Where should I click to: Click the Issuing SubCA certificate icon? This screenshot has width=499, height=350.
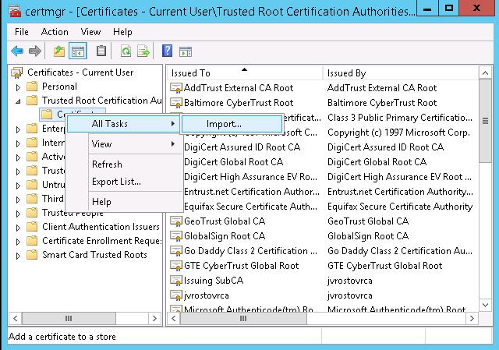(x=176, y=281)
